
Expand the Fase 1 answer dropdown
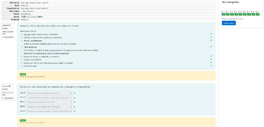point(49,102)
